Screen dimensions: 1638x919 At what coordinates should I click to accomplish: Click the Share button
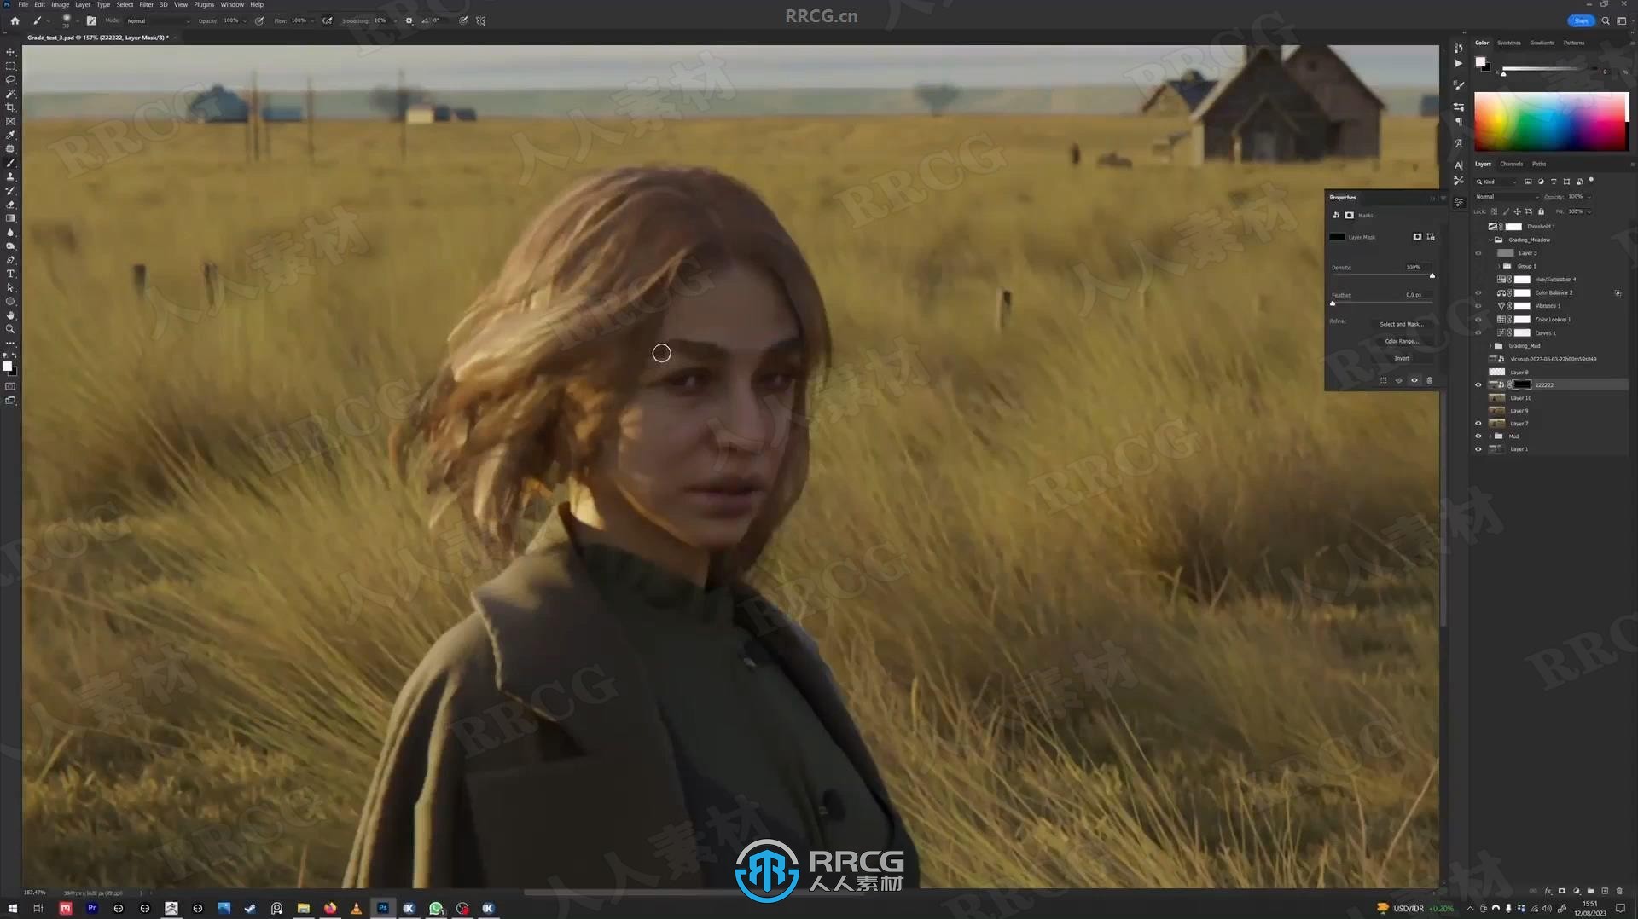pos(1580,20)
